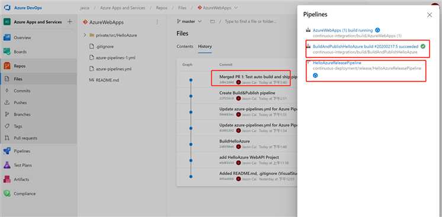442x217 pixels.
Task: Open the Added README.md, .gitignore commit
Action: [258, 173]
